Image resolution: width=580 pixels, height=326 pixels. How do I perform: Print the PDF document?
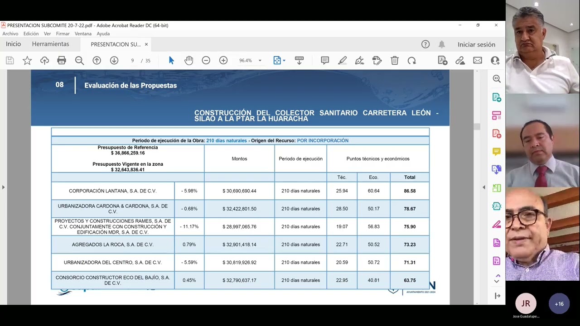(x=62, y=60)
